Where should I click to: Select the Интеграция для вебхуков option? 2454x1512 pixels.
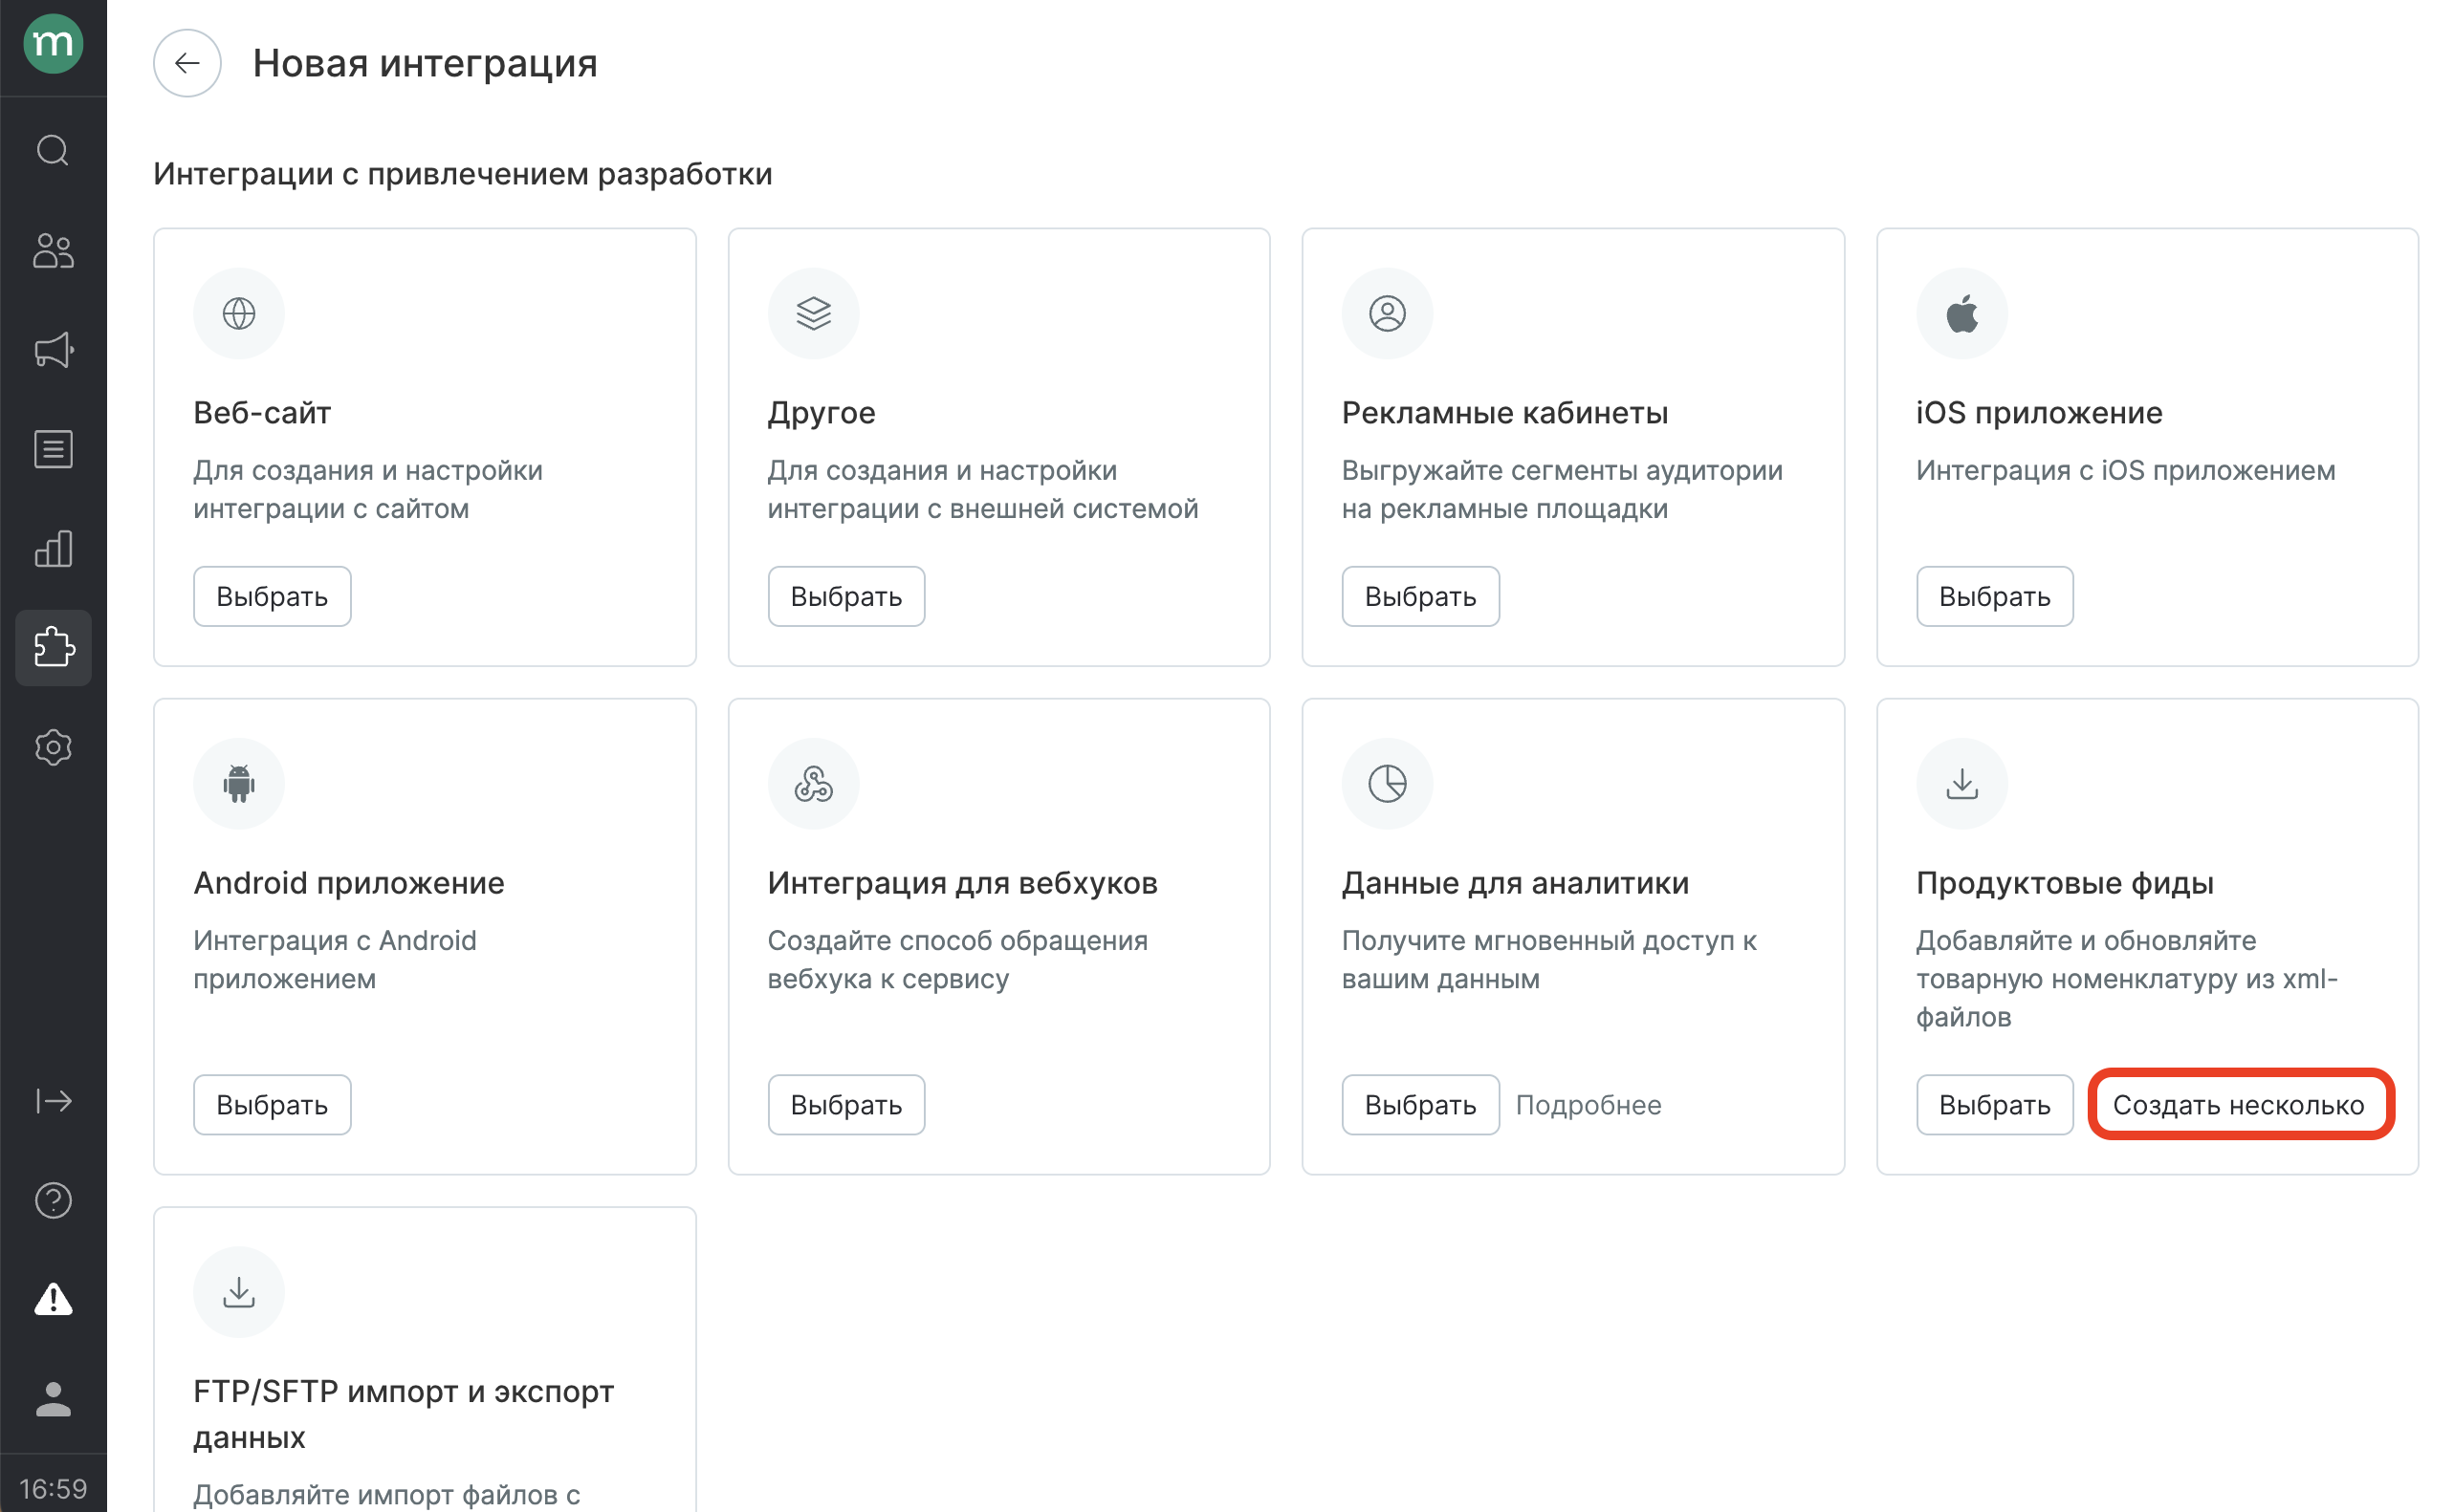click(x=845, y=1105)
